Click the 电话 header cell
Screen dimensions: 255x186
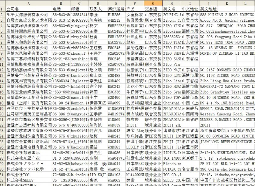(61, 9)
